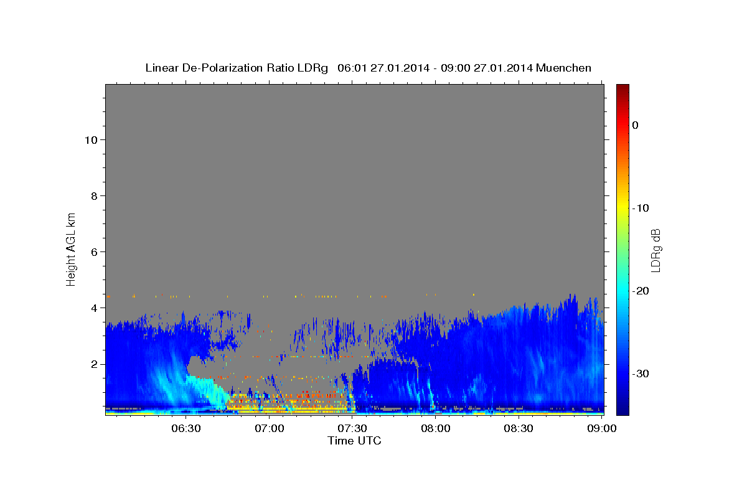This screenshot has height=498, width=747.
Task: Click the 'LDRg dB' colorbar label
Action: click(655, 250)
